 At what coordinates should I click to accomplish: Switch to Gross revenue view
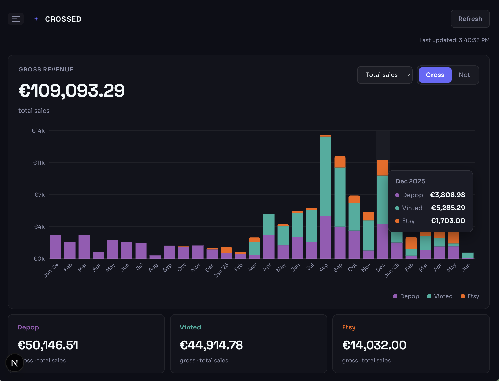(435, 75)
